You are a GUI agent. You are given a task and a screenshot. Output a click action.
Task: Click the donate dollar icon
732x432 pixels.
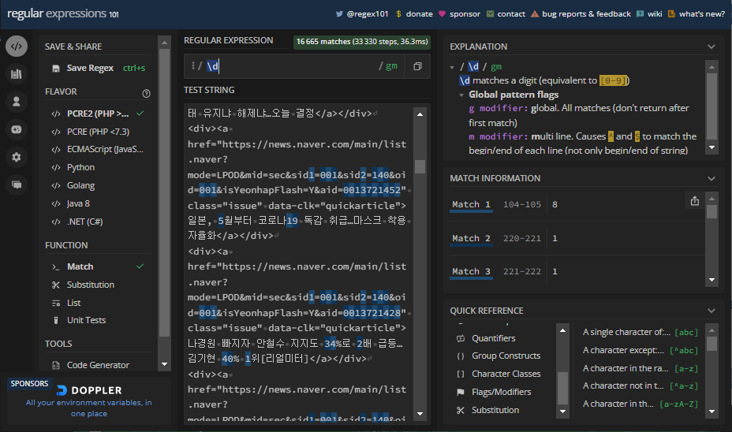click(x=398, y=14)
